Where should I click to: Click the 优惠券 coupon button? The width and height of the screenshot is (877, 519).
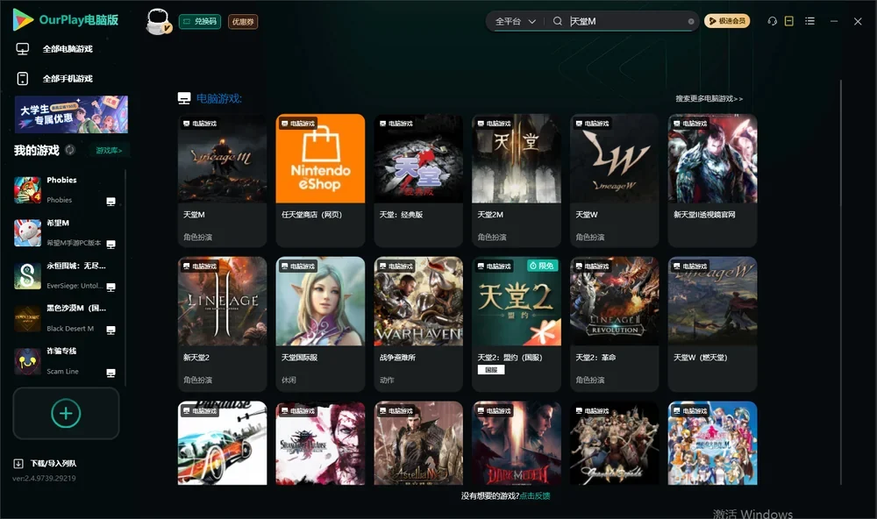click(243, 22)
